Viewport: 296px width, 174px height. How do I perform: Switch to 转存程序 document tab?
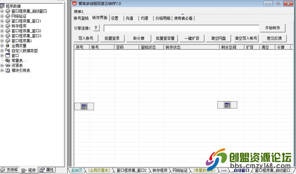(x=160, y=170)
